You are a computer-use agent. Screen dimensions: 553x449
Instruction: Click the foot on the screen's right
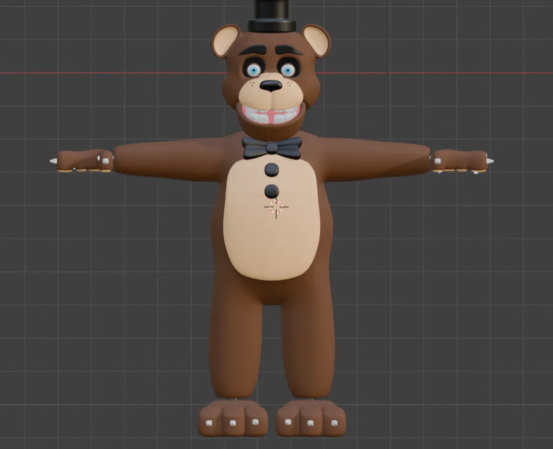pos(310,418)
